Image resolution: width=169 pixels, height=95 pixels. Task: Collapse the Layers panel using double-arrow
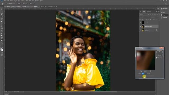click(x=157, y=12)
